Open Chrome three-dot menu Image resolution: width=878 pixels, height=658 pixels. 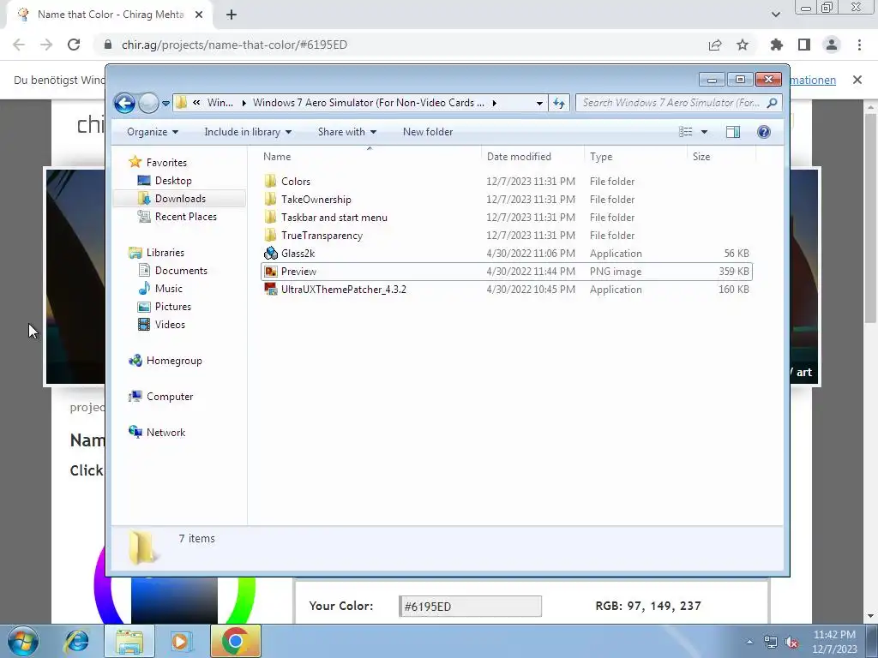coord(859,45)
